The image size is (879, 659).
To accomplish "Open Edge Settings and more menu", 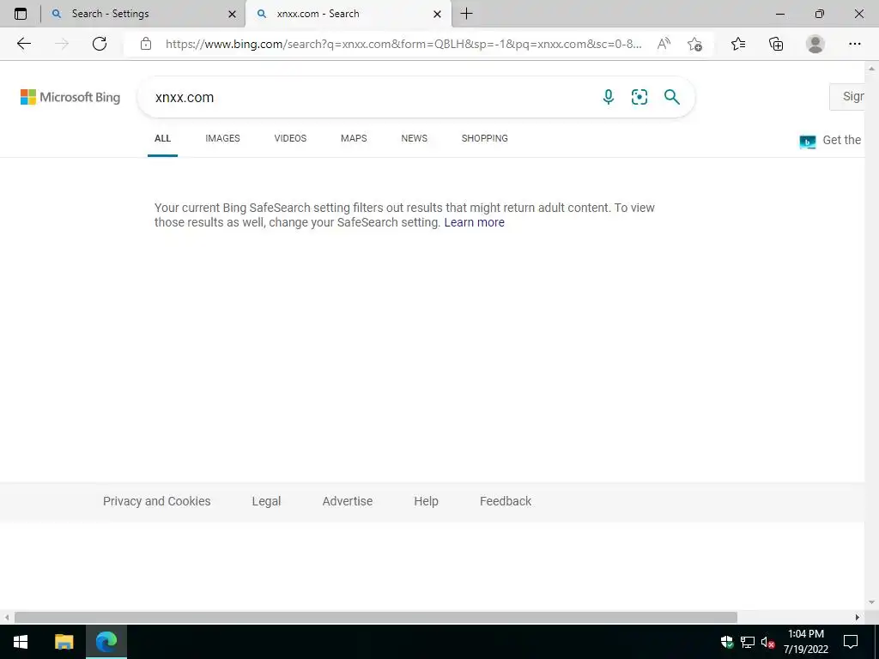I will (854, 44).
